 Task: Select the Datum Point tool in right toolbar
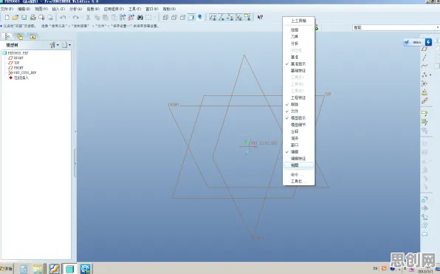point(424,75)
